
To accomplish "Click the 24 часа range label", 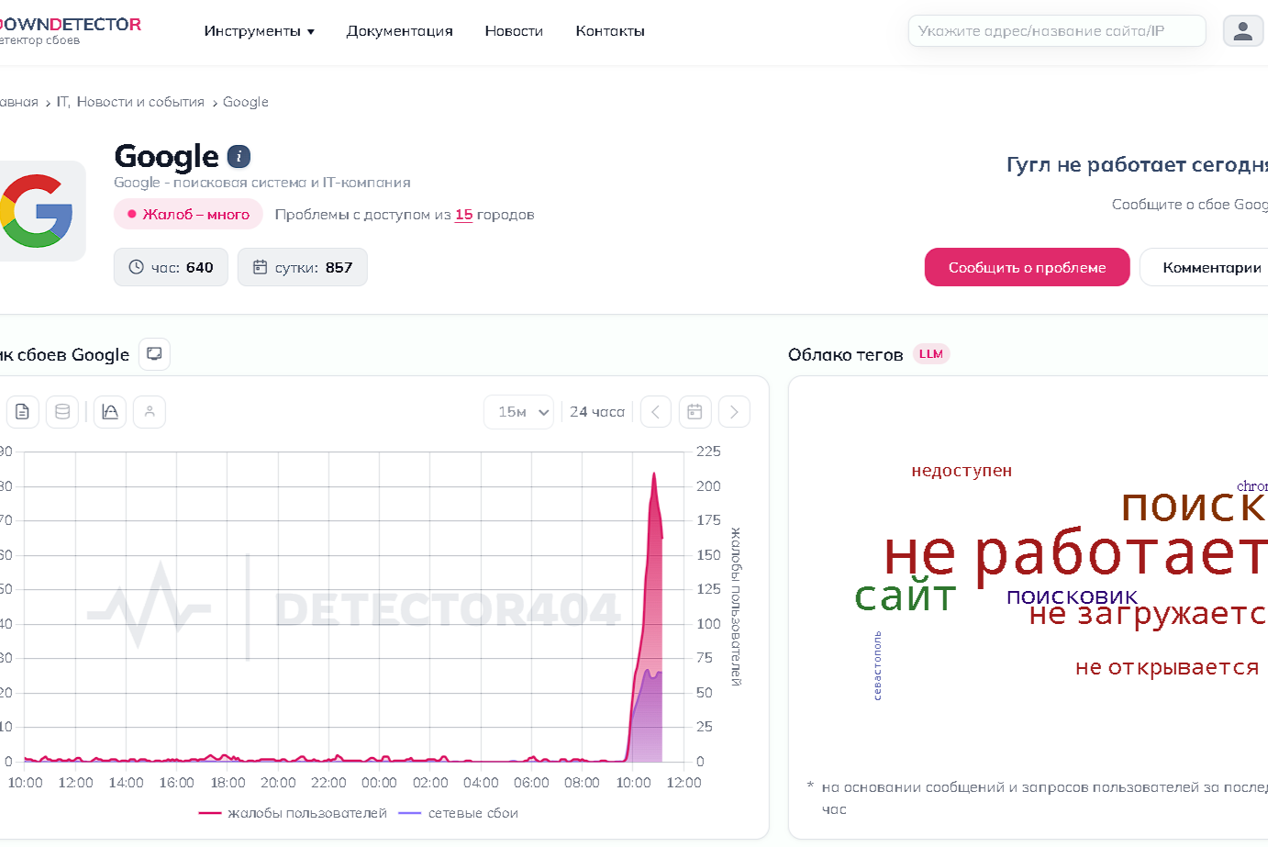I will click(597, 412).
